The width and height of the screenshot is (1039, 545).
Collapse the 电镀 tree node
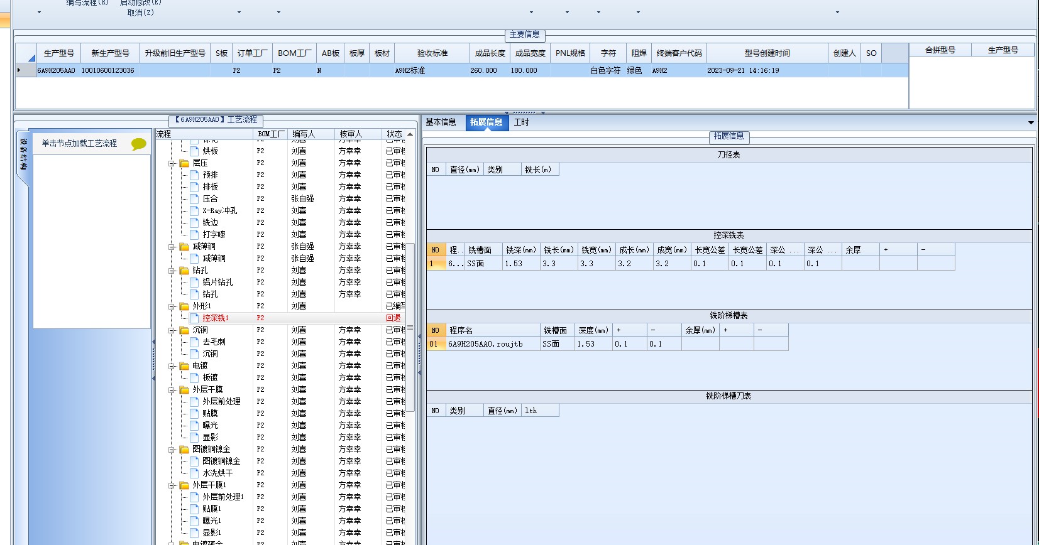(172, 366)
